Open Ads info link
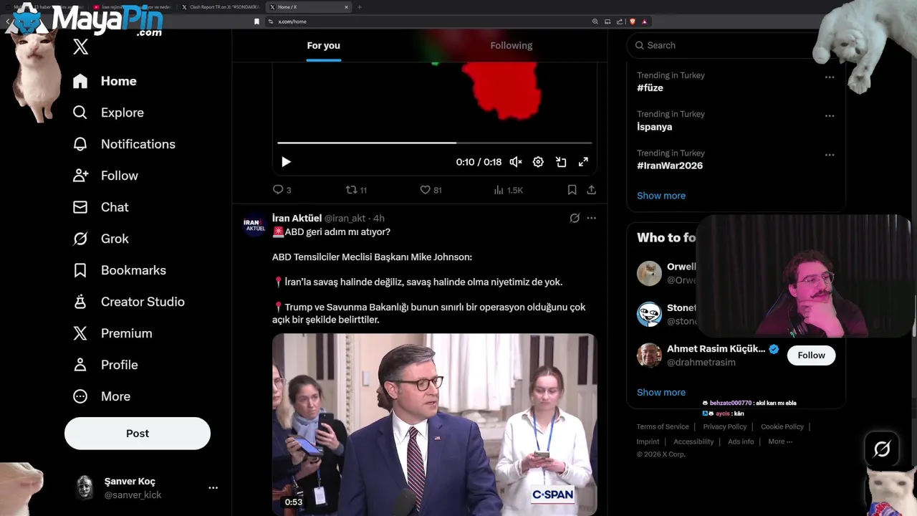917x516 pixels. pos(741,441)
